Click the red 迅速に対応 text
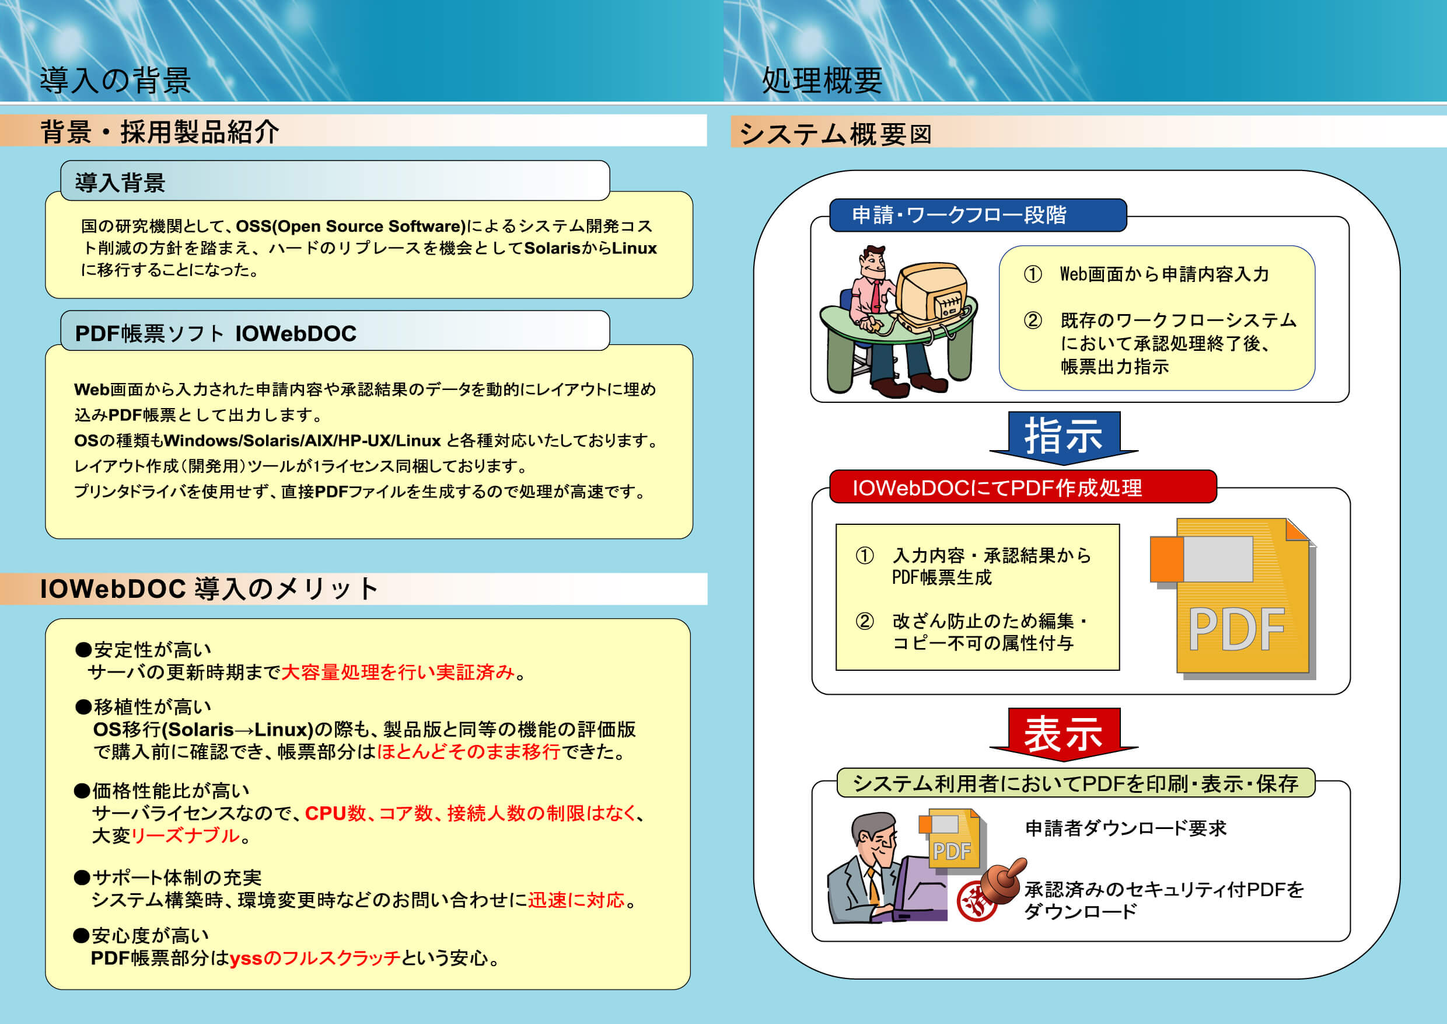The height and width of the screenshot is (1024, 1447). pos(576,900)
